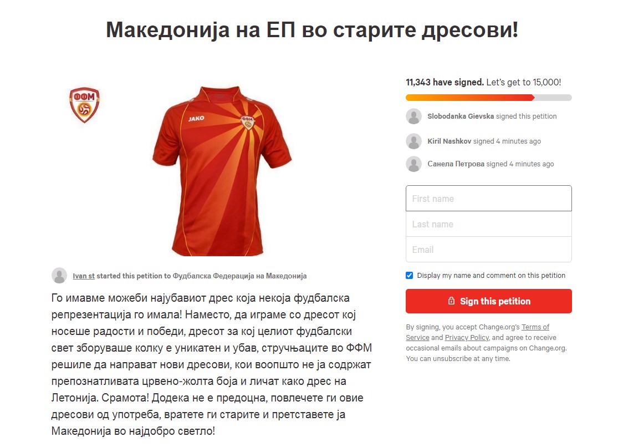Focus the First name field
The width and height of the screenshot is (623, 447).
pyautogui.click(x=489, y=199)
